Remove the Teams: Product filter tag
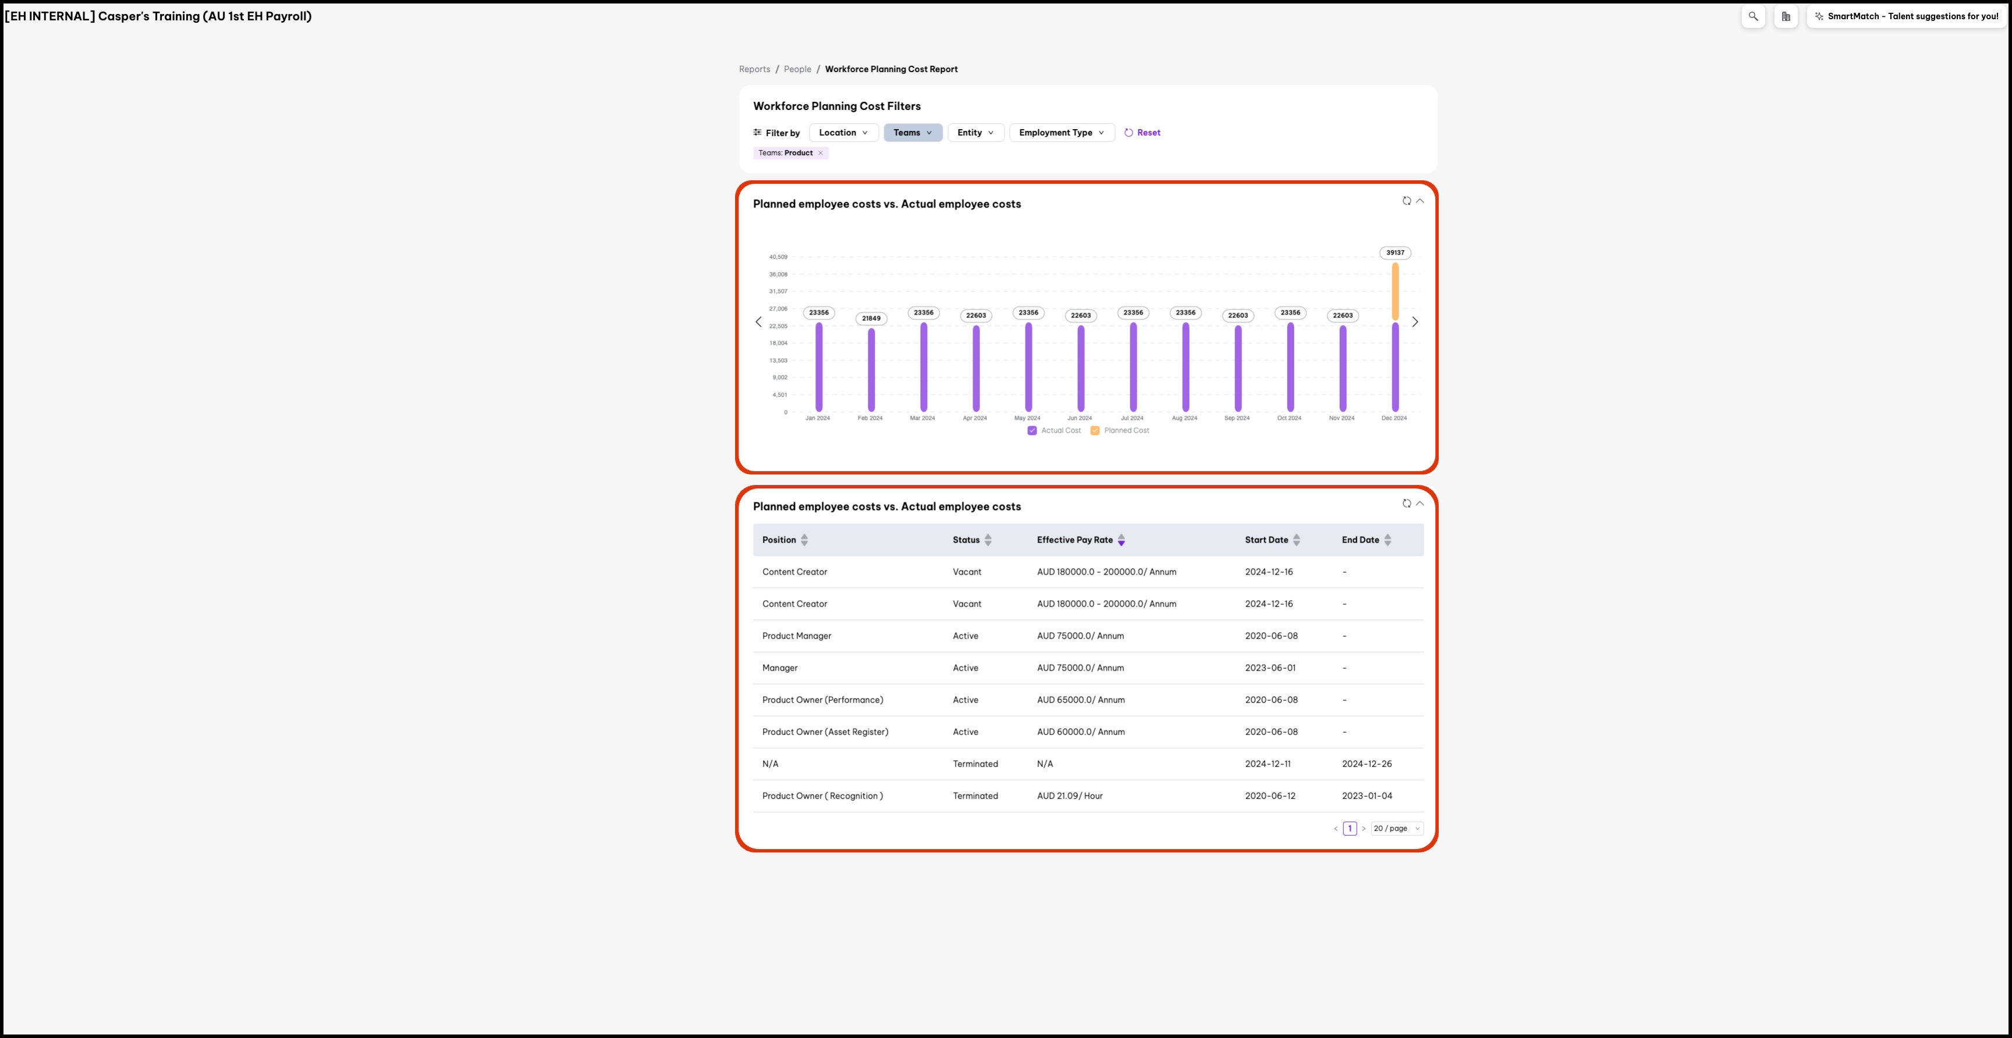 [820, 153]
